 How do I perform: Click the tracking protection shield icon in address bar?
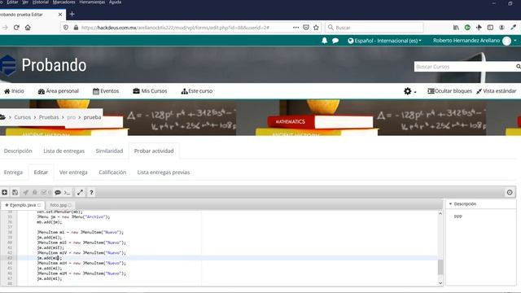[66, 28]
